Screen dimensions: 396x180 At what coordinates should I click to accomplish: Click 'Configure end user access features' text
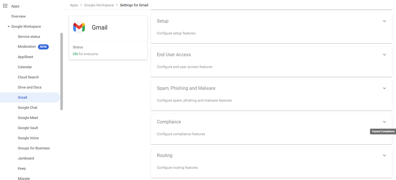(185, 67)
